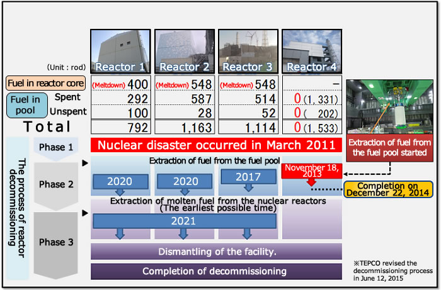Click the 'Completion of decommissioning' bar
This screenshot has width=441, height=290.
(x=216, y=271)
